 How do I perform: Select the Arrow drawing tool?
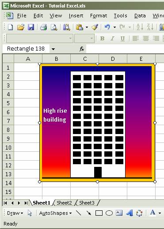pos(88,213)
